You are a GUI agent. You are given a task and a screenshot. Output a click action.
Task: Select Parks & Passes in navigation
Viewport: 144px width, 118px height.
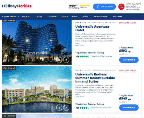pos(100,16)
